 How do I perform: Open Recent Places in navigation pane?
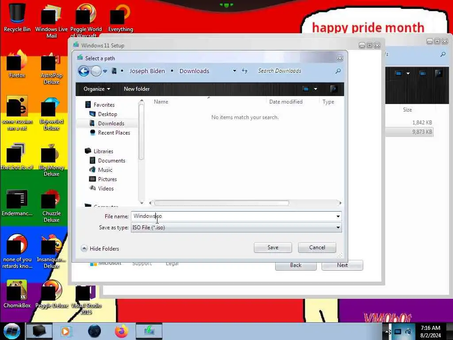click(x=114, y=133)
